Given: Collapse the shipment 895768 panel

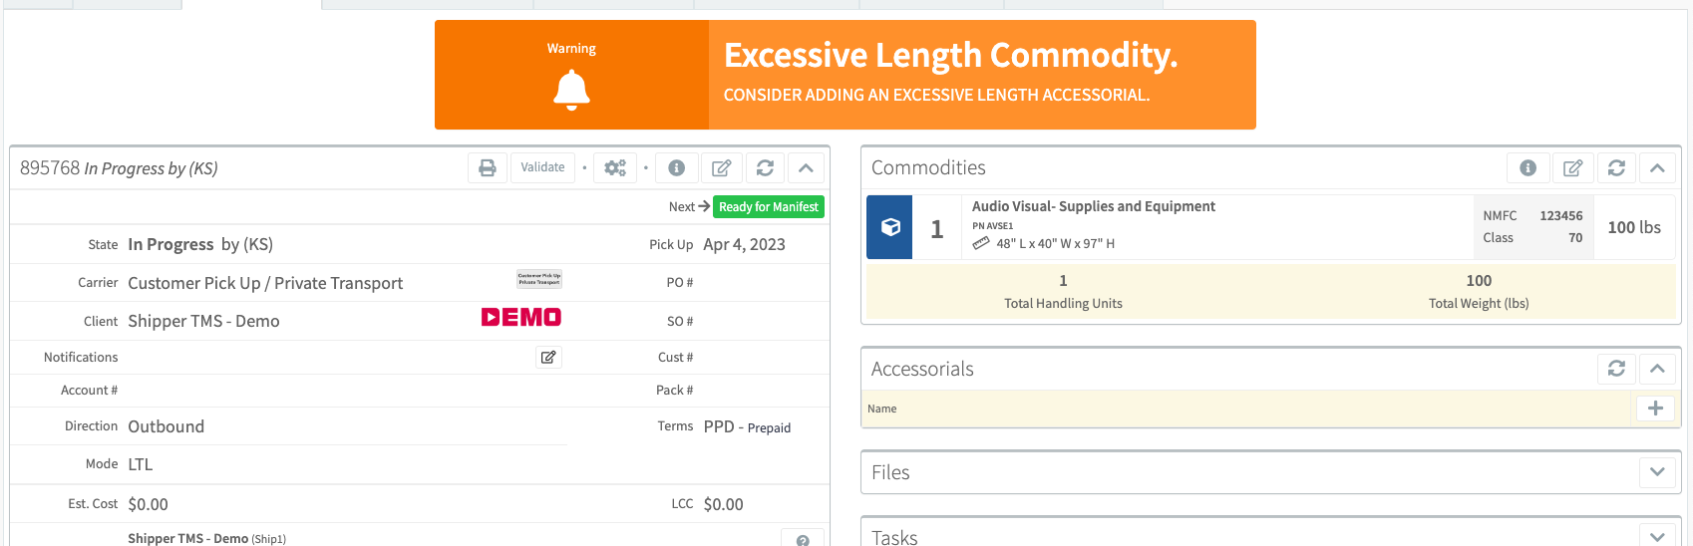Looking at the screenshot, I should point(806,167).
